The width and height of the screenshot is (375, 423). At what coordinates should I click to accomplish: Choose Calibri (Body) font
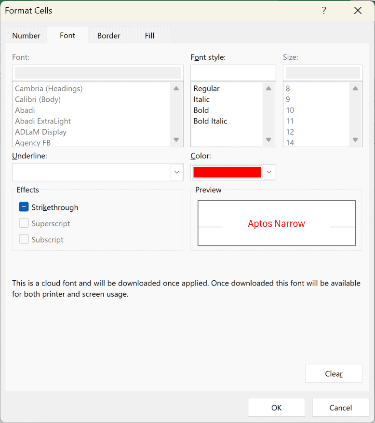pos(38,99)
